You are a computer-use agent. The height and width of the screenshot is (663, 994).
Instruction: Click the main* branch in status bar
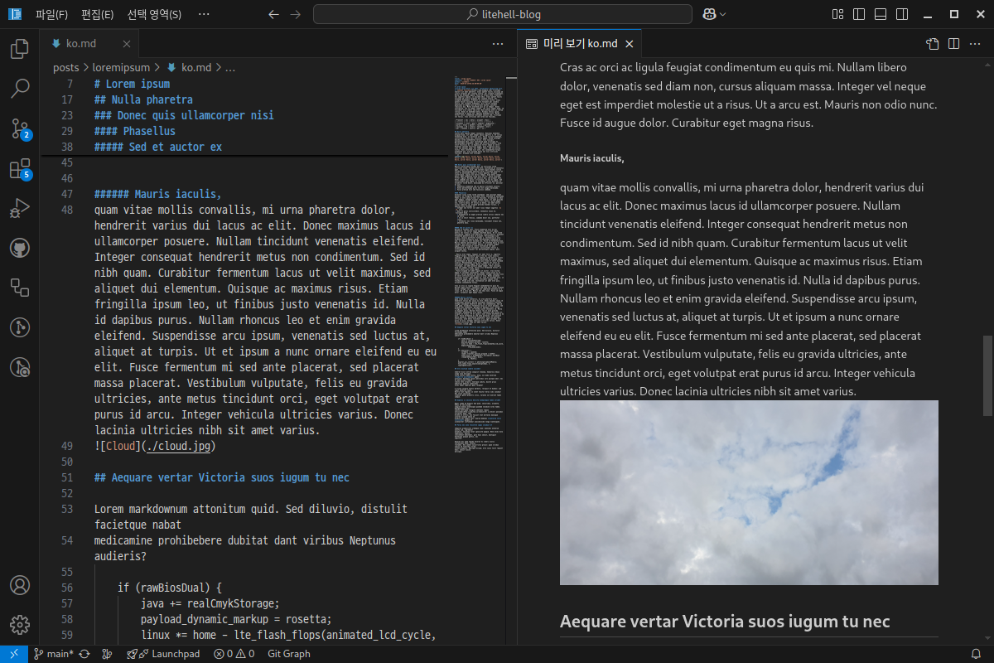click(x=54, y=654)
